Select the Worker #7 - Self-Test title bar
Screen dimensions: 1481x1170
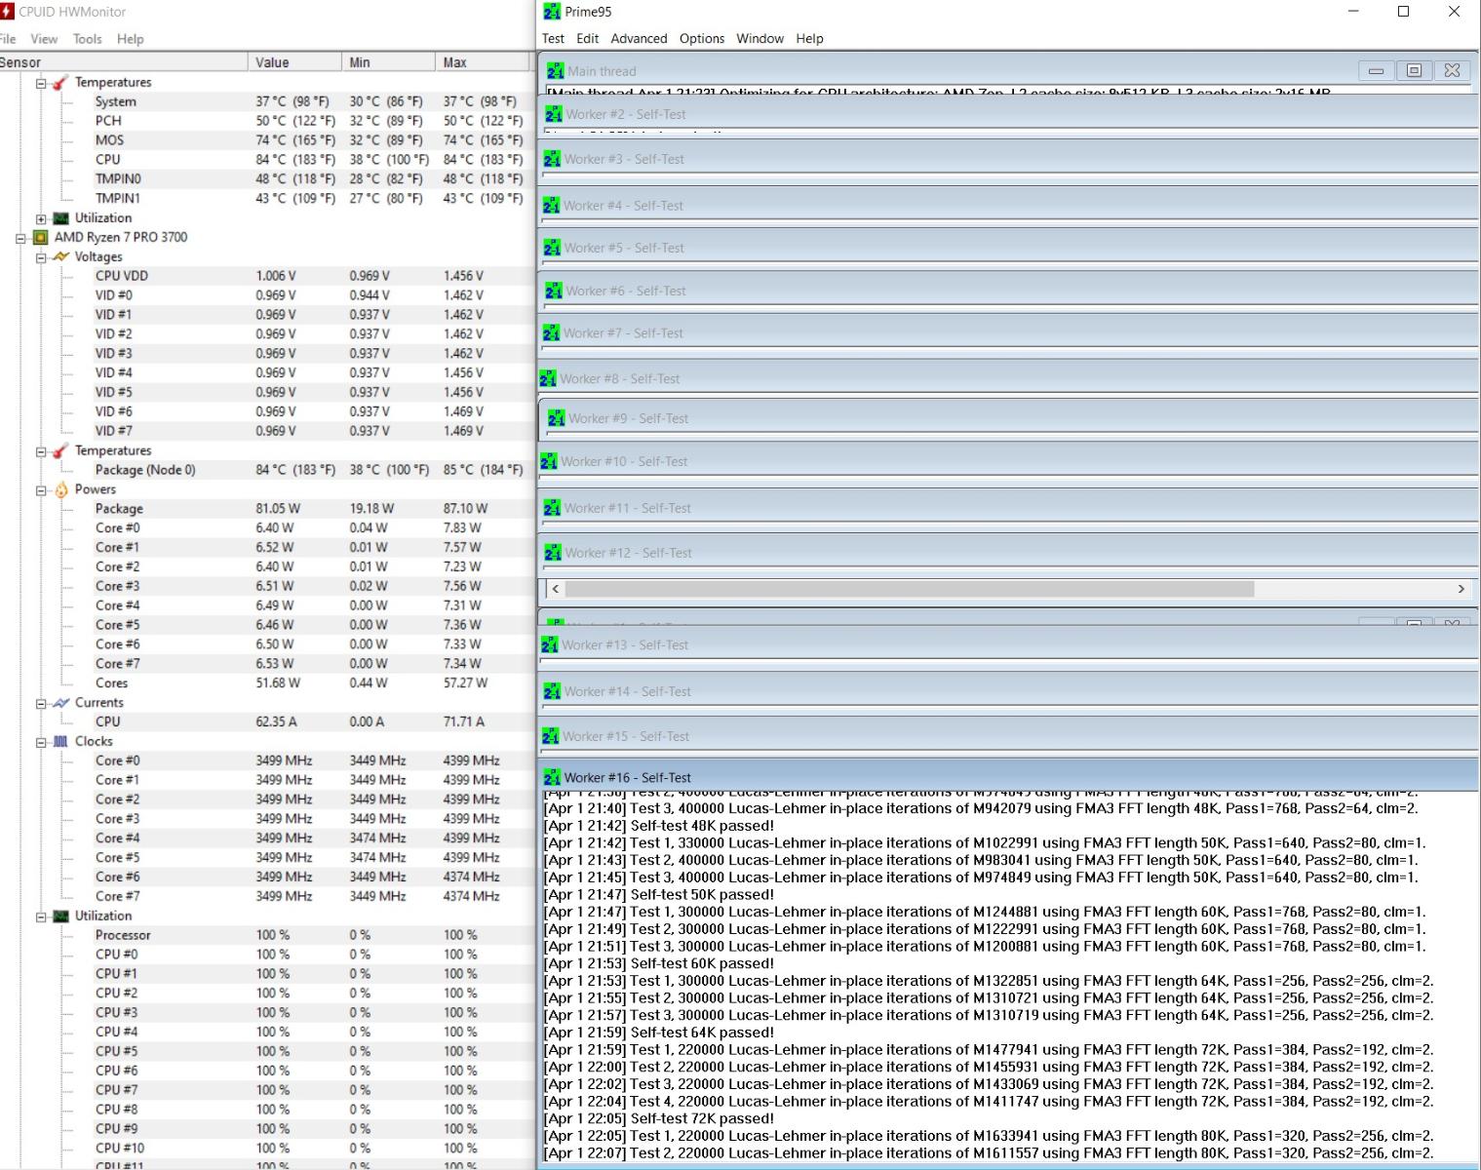point(1008,333)
